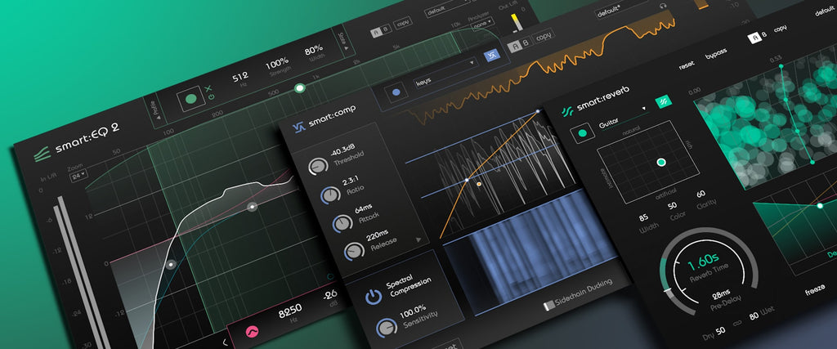The height and width of the screenshot is (349, 837).
Task: Click the bypass button in smart:reverb
Action: point(716,56)
